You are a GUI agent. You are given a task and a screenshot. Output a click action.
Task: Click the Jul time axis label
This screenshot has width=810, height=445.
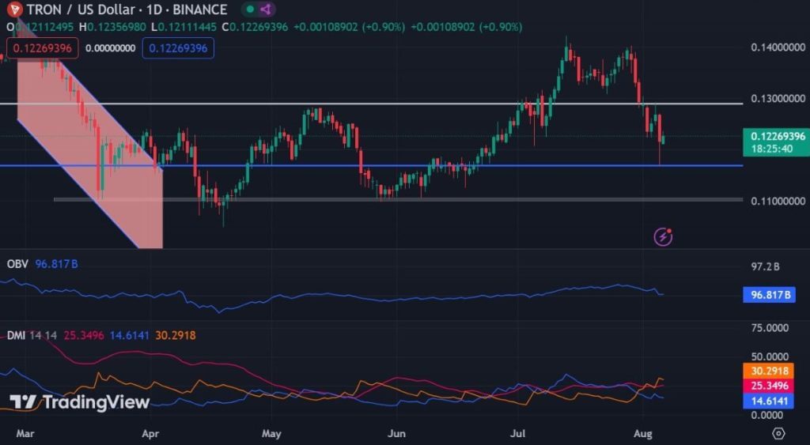point(518,434)
